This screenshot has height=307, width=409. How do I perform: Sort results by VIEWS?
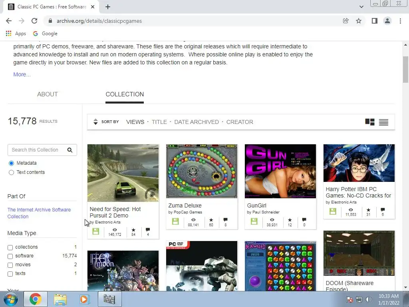click(135, 122)
